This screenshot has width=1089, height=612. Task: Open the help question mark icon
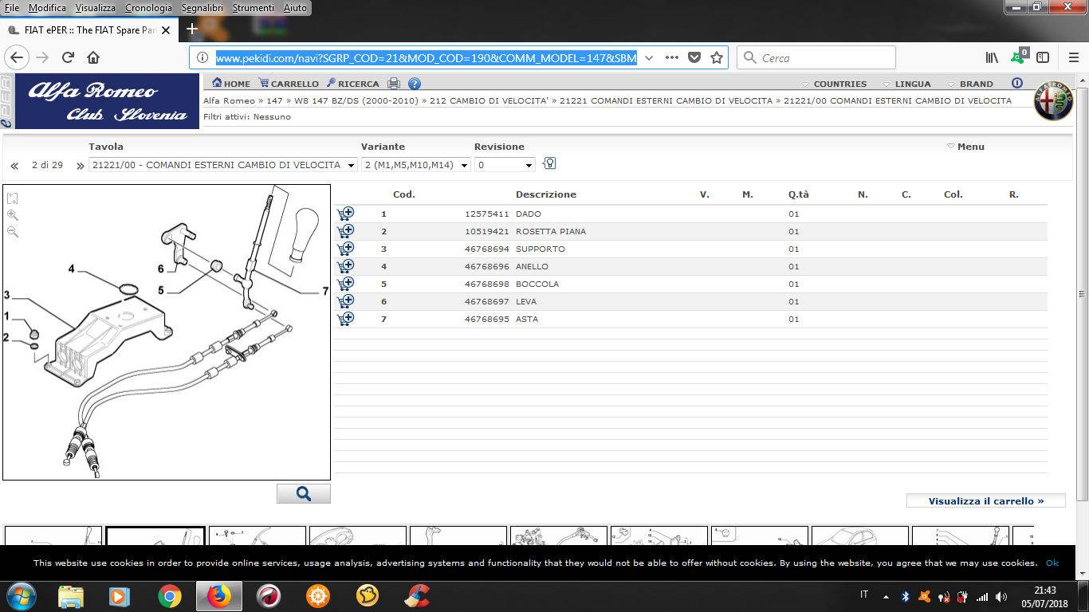point(414,84)
